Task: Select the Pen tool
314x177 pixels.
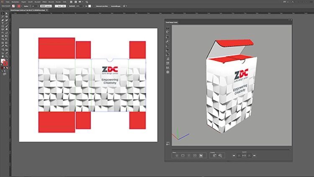Action: pos(3,20)
